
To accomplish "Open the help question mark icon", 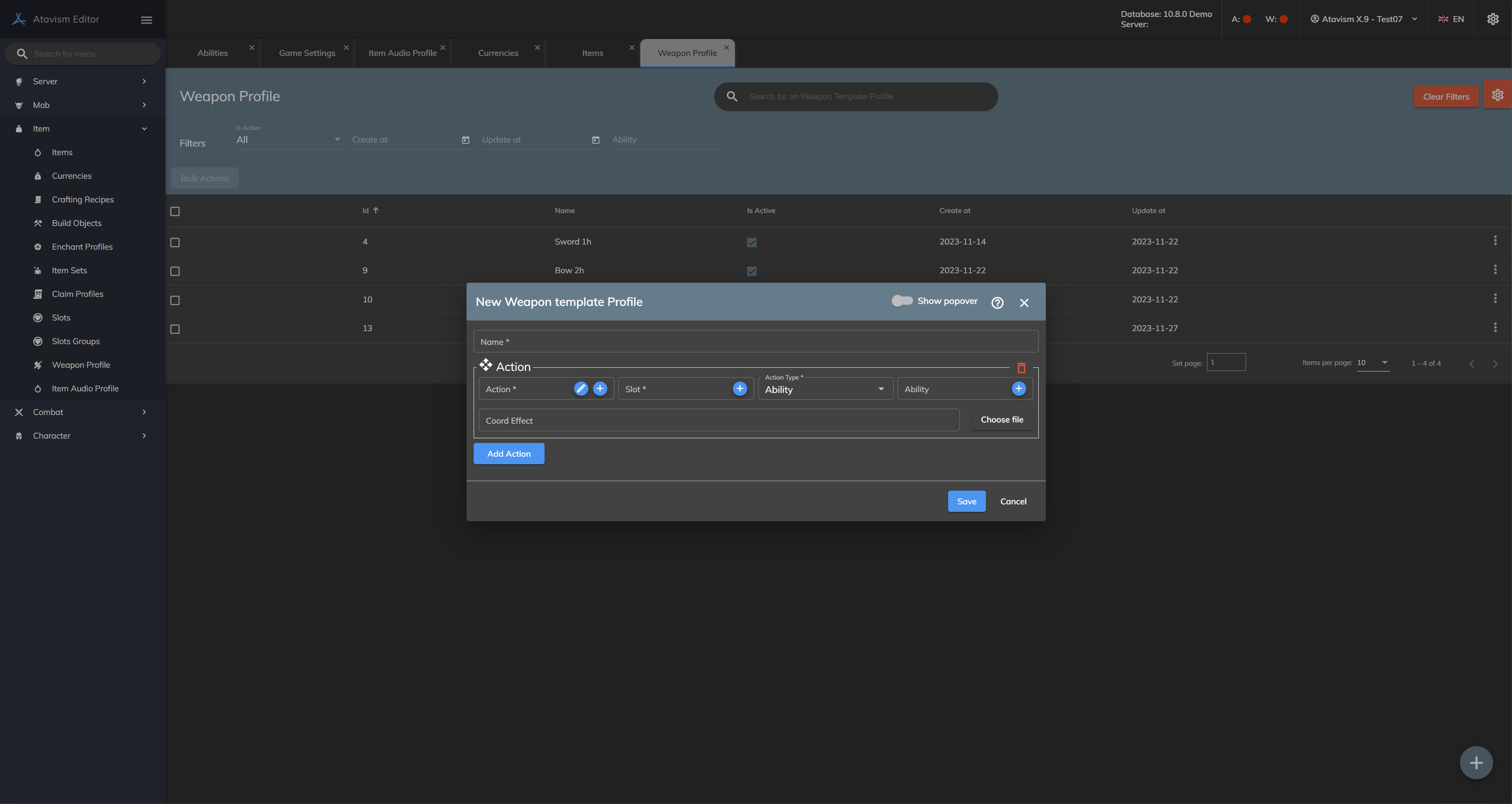I will tap(997, 303).
